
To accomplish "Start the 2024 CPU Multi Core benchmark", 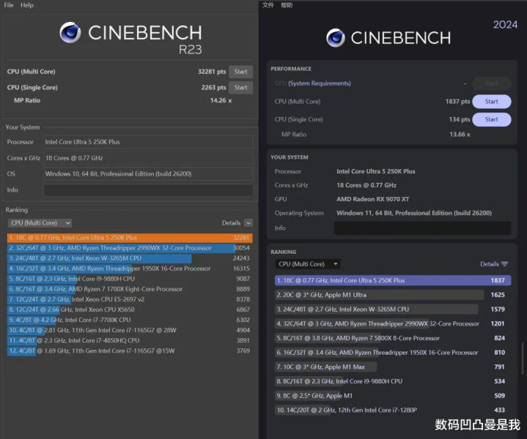I will 491,102.
